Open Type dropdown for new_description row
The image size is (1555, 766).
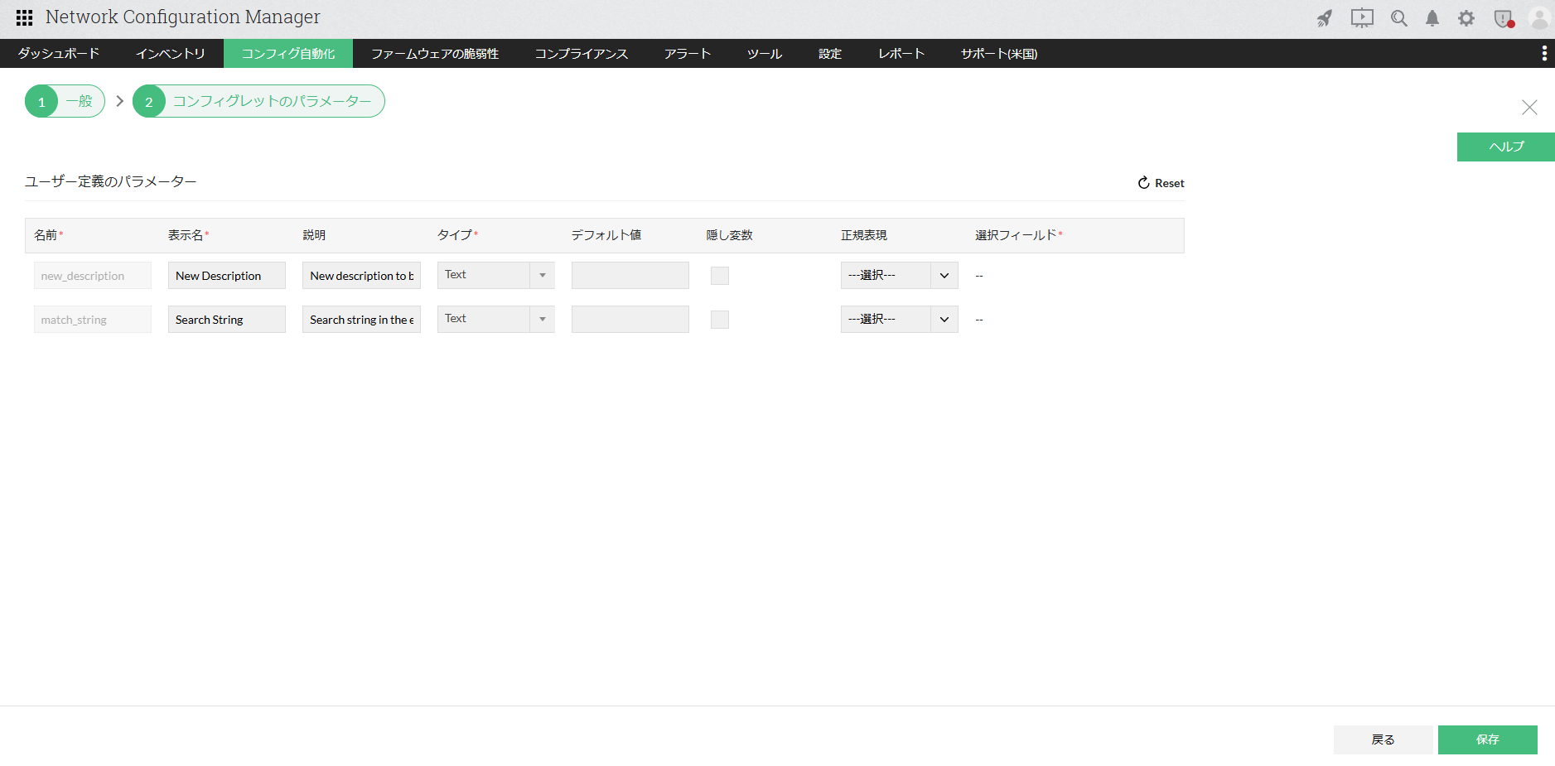pyautogui.click(x=496, y=275)
